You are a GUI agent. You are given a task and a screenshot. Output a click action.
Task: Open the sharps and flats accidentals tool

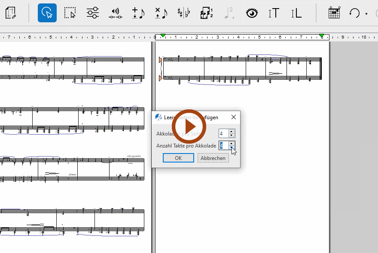[184, 13]
